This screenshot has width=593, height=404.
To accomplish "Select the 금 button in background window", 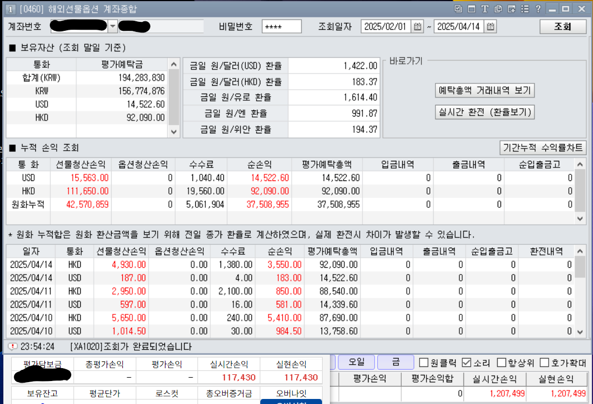I will point(396,362).
